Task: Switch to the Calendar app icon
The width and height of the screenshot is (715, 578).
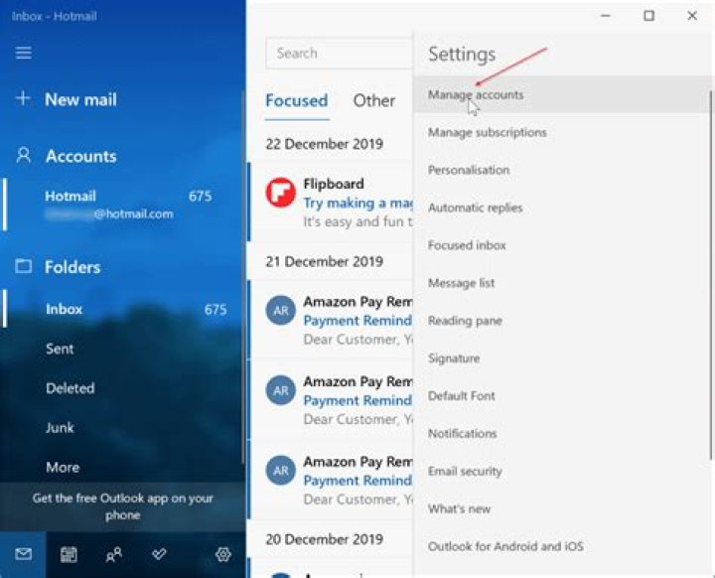Action: point(69,555)
